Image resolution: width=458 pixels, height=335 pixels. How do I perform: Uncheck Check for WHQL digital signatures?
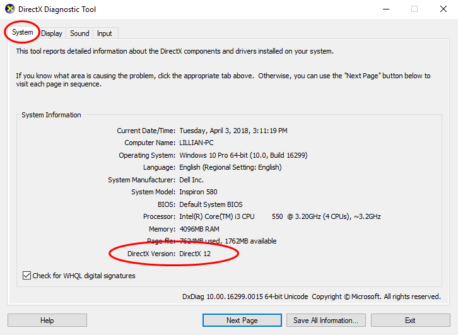[26, 276]
